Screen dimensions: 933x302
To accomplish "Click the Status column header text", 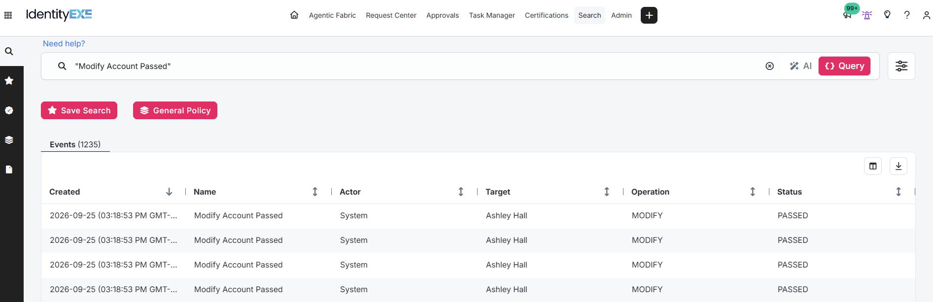I will pos(790,192).
